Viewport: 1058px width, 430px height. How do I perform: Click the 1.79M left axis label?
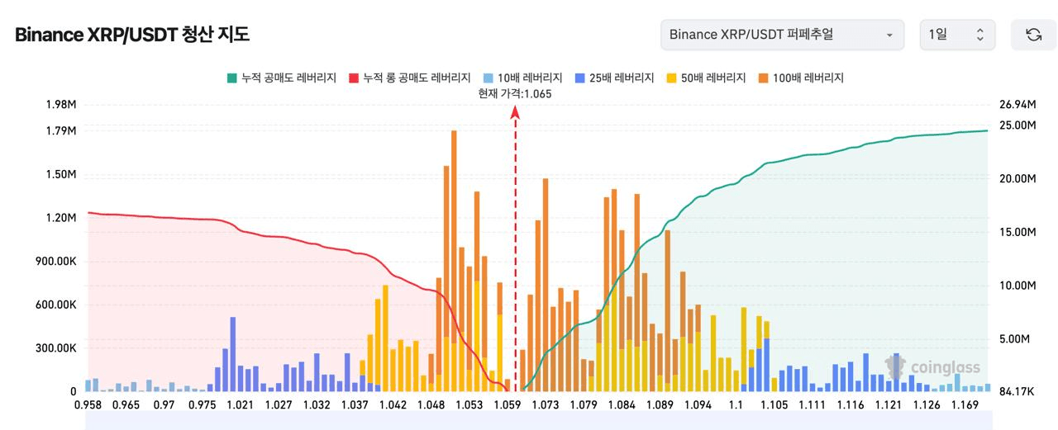[61, 131]
